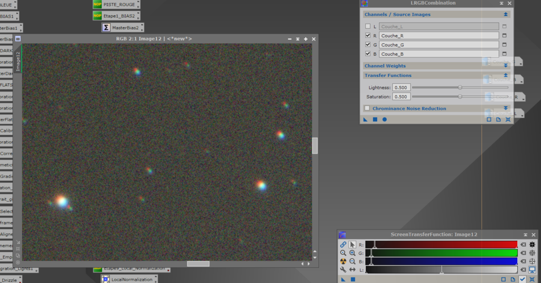Viewport: 541px width, 283px height.
Task: Click the Couche_R input field
Action: tap(439, 36)
